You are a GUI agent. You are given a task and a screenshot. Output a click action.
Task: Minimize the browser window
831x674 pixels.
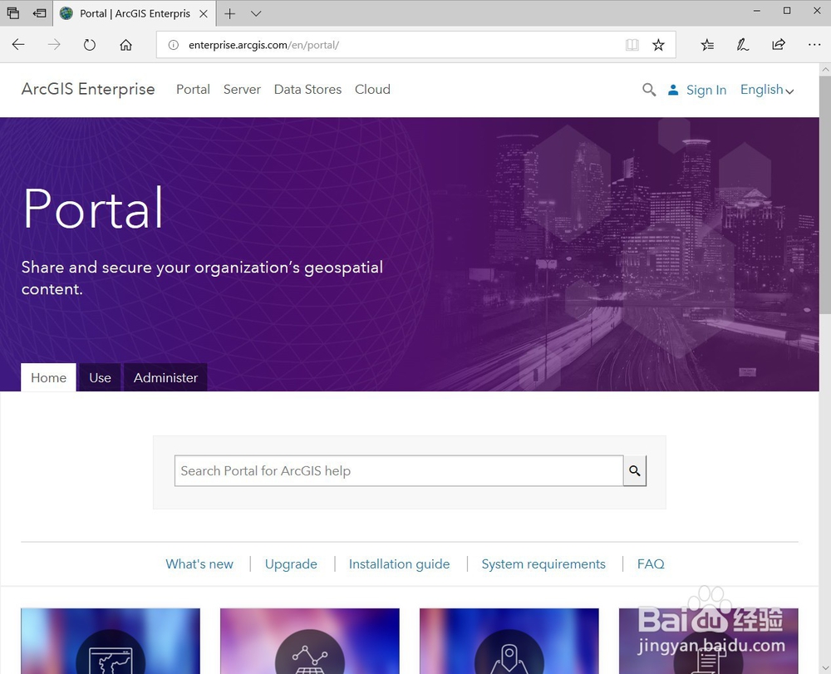click(x=757, y=11)
